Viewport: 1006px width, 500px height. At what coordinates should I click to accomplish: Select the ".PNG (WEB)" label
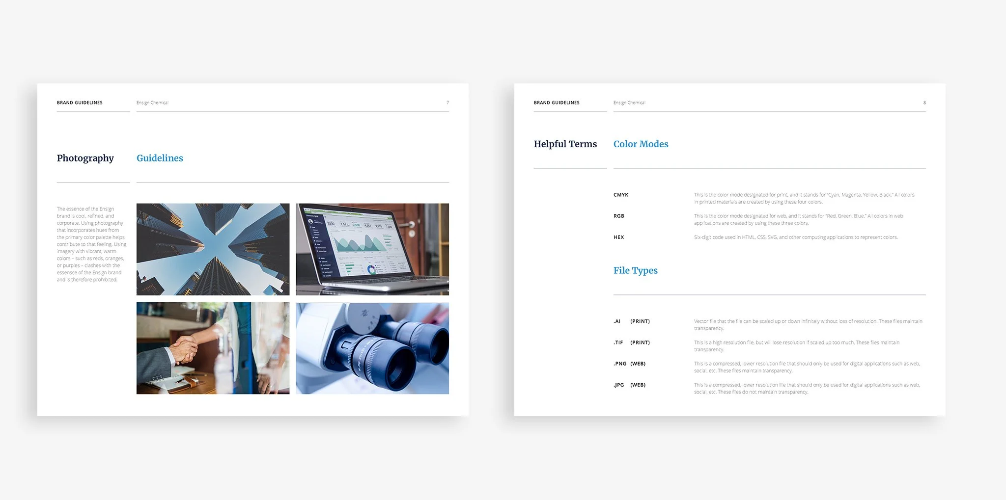coord(630,364)
